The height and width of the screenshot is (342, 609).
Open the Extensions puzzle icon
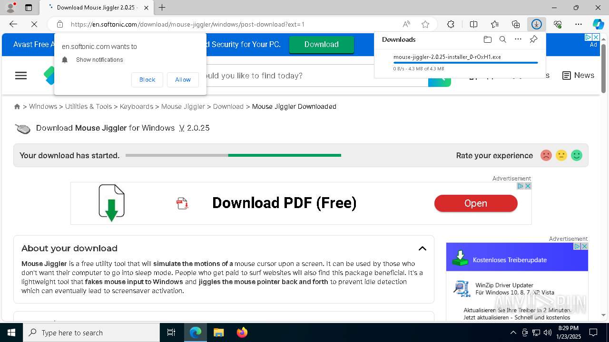(451, 24)
